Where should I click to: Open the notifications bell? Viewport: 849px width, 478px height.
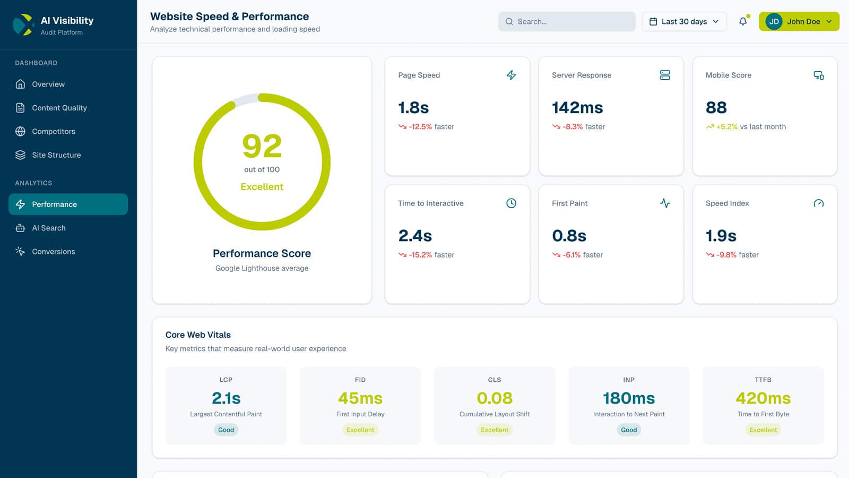(x=742, y=22)
